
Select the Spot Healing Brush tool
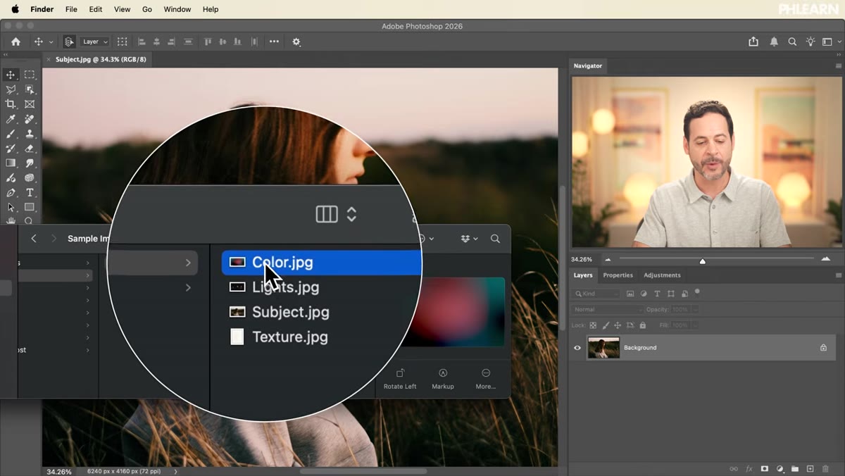point(30,119)
